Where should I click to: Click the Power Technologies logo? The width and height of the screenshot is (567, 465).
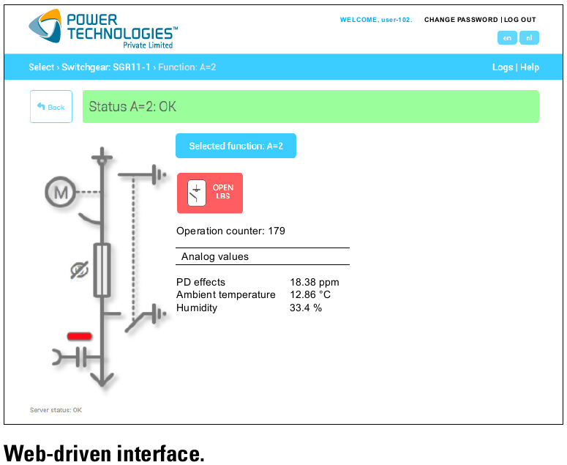pyautogui.click(x=102, y=29)
